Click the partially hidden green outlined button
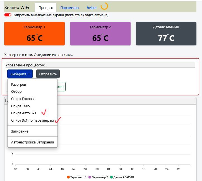The width and height of the screenshot is (202, 181). point(62,87)
